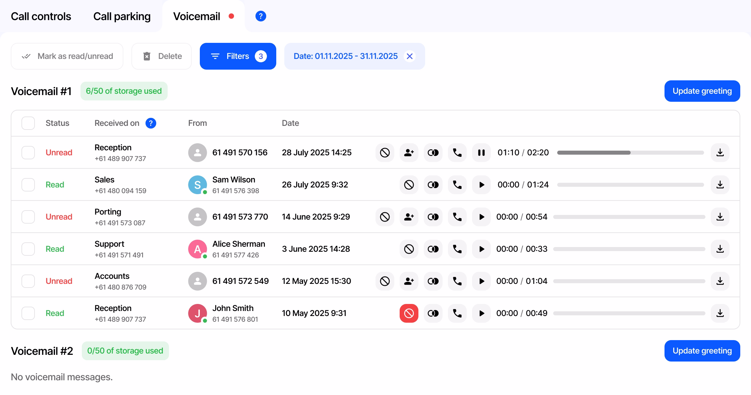Call back 61 491 570 156
Viewport: 751px width, 395px height.
[x=457, y=153]
